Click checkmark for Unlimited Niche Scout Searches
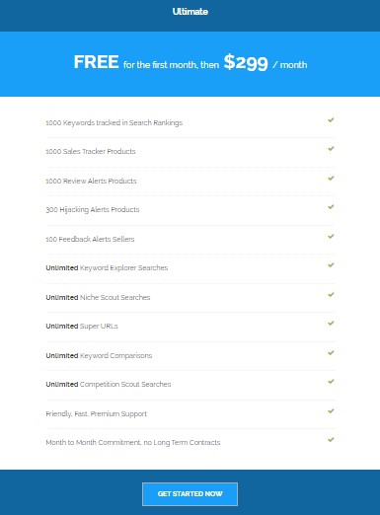 pyautogui.click(x=331, y=295)
